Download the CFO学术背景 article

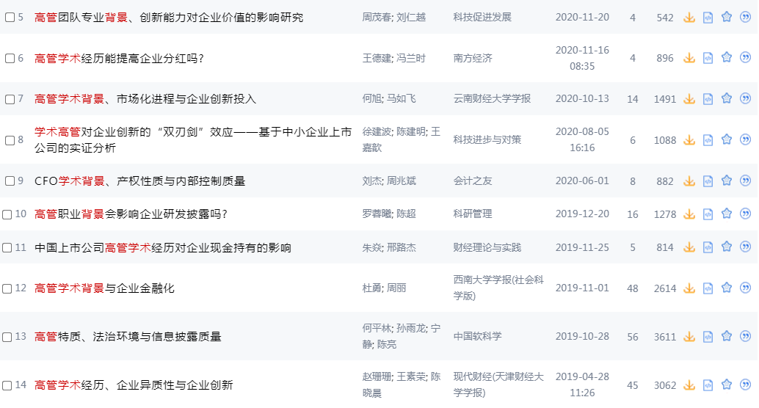(689, 181)
